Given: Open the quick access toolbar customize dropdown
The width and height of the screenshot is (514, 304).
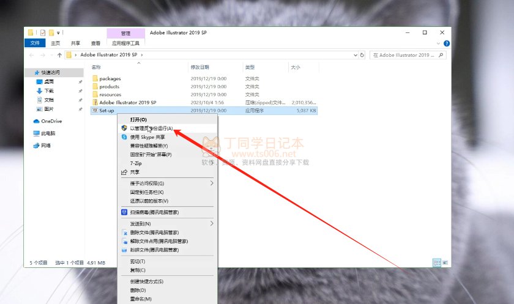Looking at the screenshot, I should tap(58, 33).
